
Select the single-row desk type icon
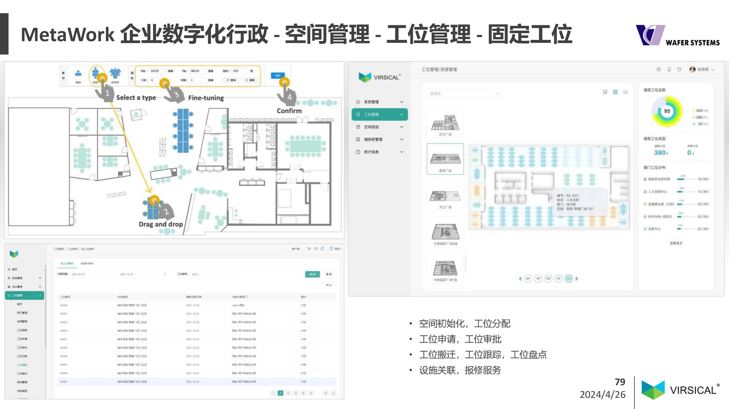pyautogui.click(x=78, y=73)
